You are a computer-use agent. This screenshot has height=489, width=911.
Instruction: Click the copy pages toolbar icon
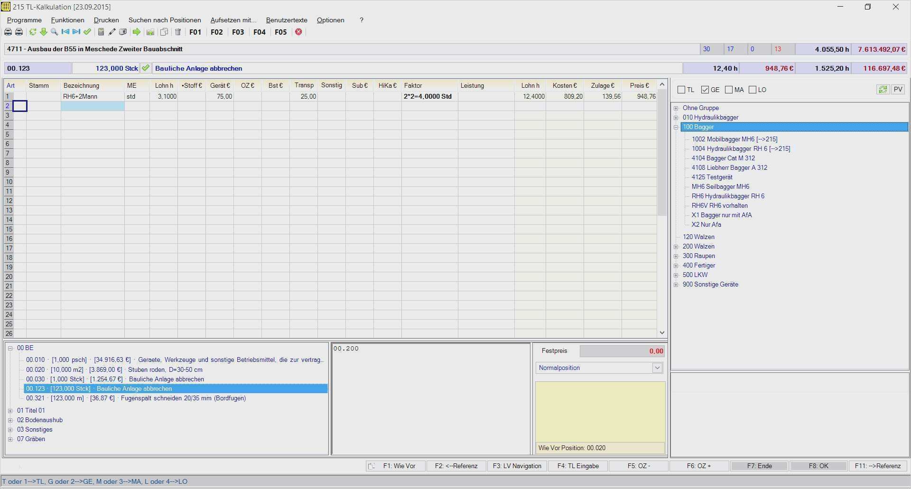(x=164, y=32)
